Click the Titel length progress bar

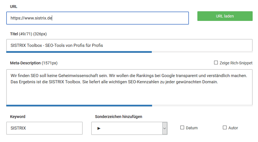[x=129, y=52]
